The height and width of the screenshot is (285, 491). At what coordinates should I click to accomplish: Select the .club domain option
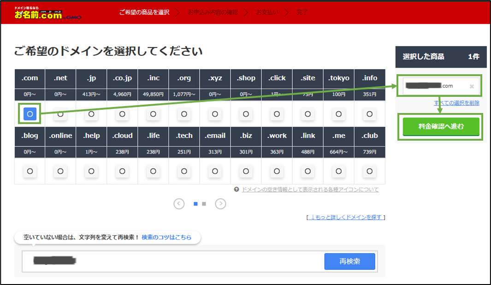pyautogui.click(x=369, y=171)
